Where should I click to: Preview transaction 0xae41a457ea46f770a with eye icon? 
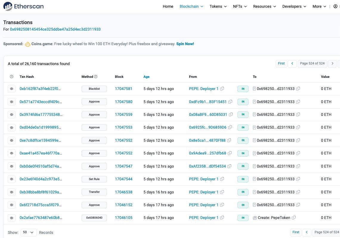point(12,153)
